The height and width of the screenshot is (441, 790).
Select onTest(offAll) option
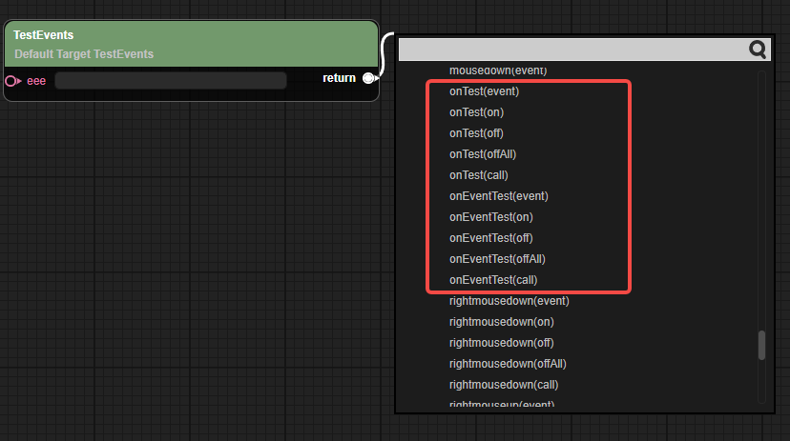(483, 154)
